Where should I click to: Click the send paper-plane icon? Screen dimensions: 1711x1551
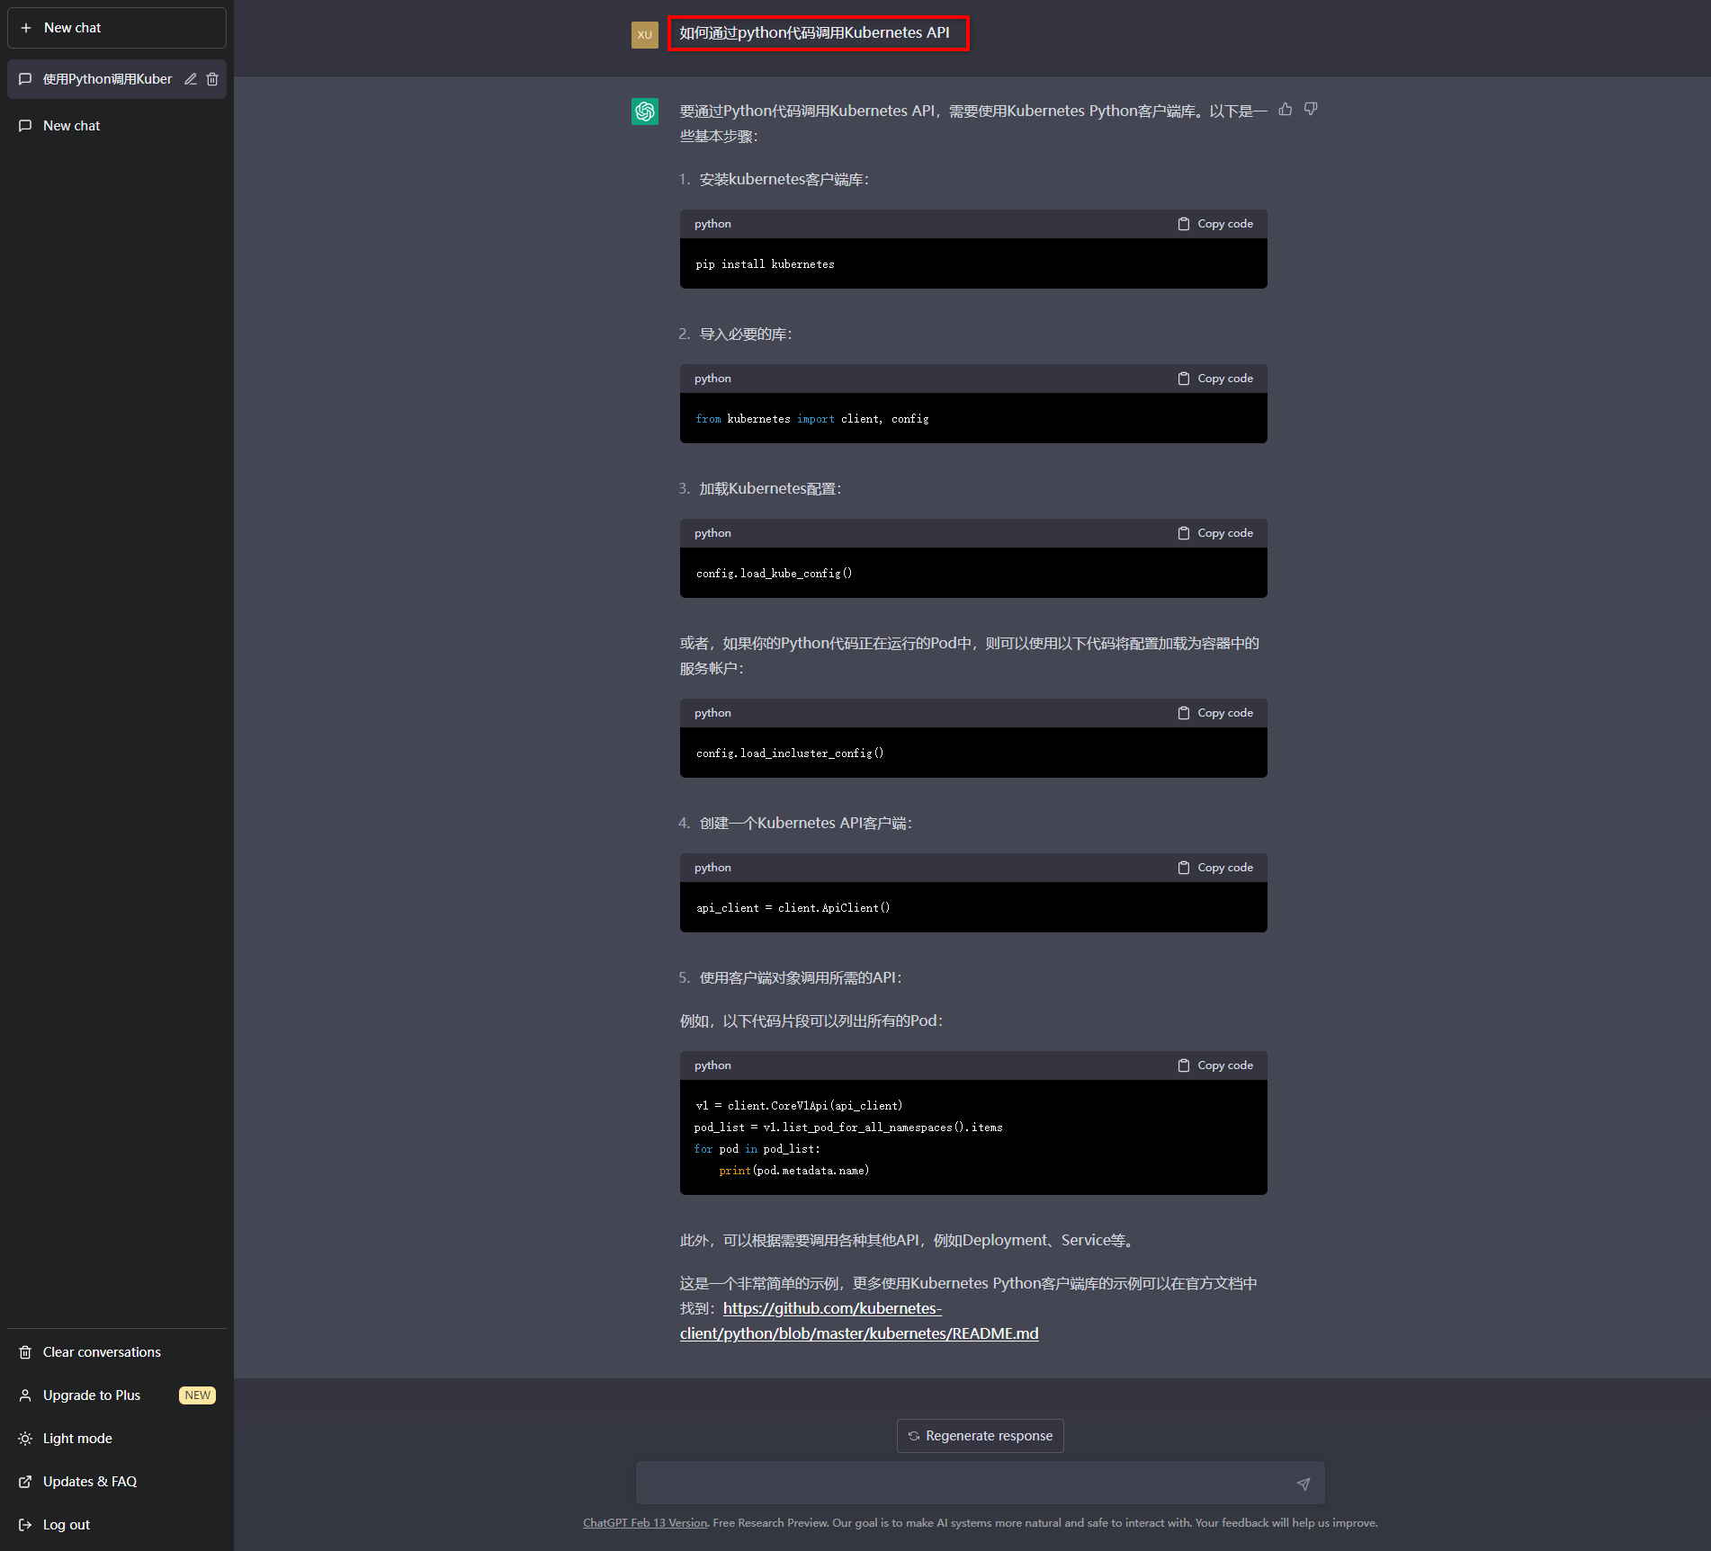tap(1303, 1484)
